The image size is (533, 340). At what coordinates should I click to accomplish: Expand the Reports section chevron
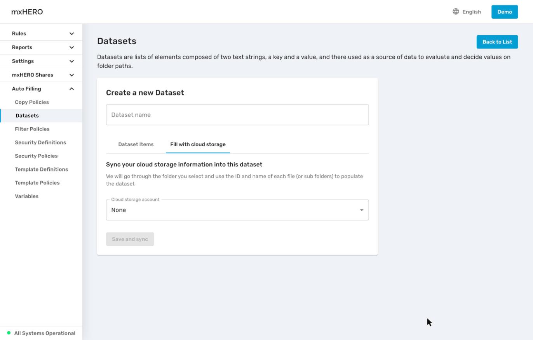coord(71,47)
